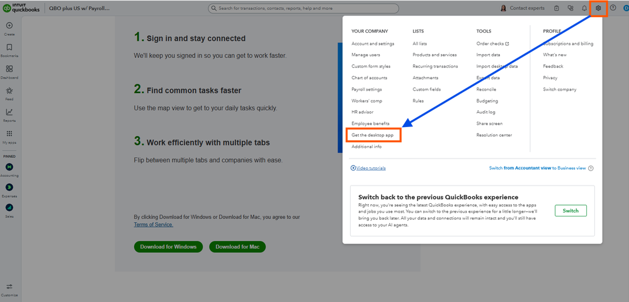Screen dimensions: 629x302
Task: Open Account and settings
Action: [x=373, y=43]
